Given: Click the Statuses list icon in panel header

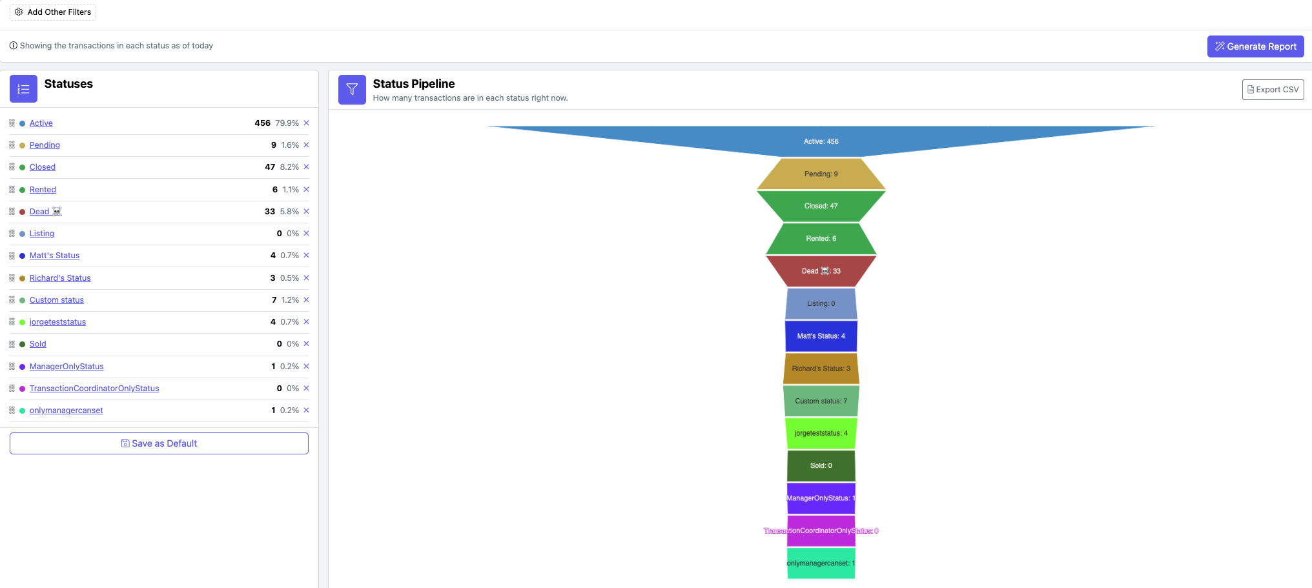Looking at the screenshot, I should pos(23,89).
